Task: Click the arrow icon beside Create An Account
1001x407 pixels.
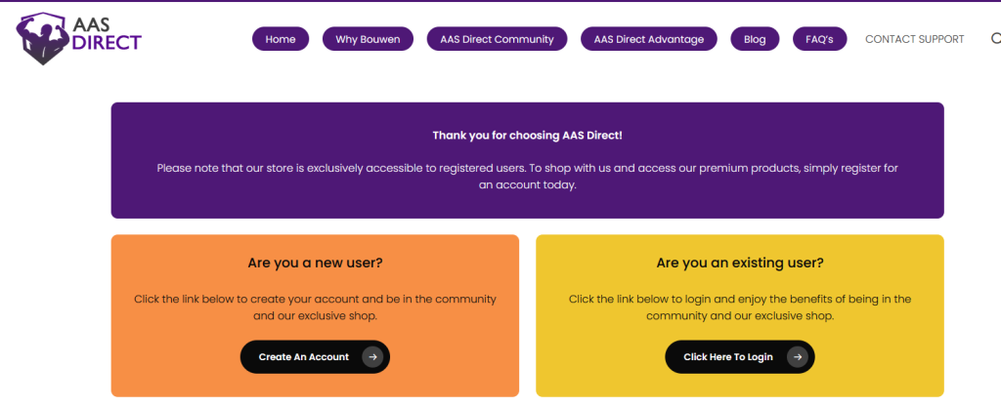Action: coord(372,357)
